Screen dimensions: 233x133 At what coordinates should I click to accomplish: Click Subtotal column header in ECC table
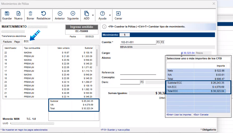click(89, 48)
